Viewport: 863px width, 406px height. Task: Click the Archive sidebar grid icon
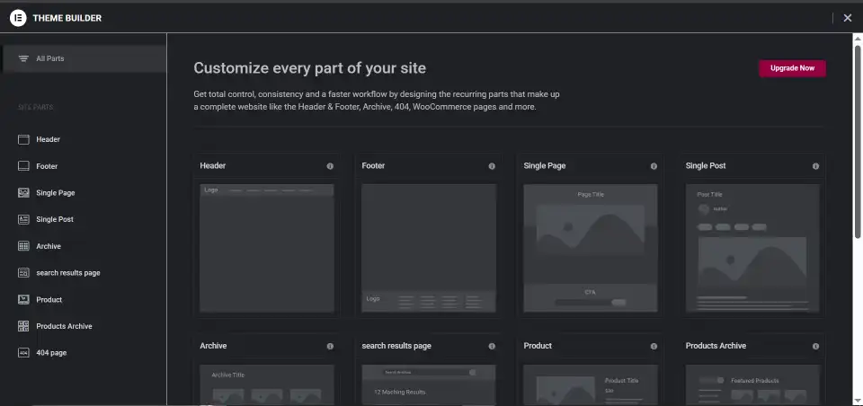coord(23,246)
